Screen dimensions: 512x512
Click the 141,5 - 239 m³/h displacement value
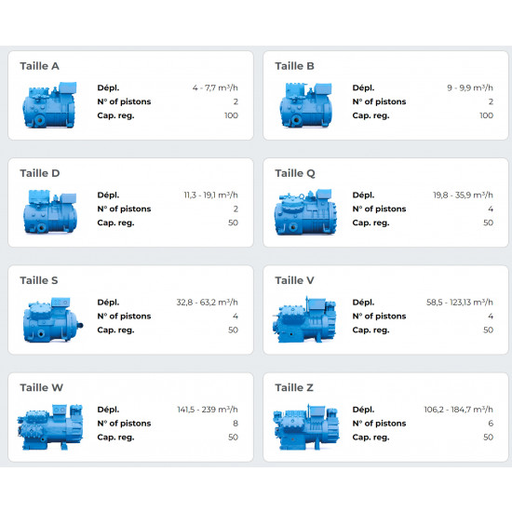(x=208, y=410)
